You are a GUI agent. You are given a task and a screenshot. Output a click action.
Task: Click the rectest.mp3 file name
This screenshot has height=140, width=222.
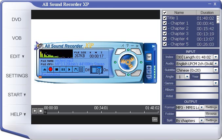pyautogui.click(x=64, y=61)
